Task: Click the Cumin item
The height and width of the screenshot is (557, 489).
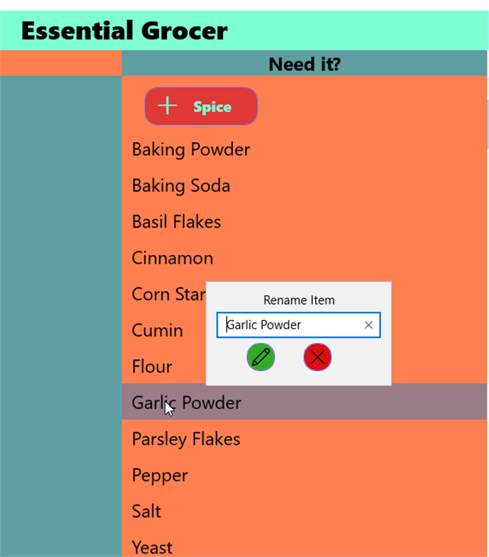Action: [x=157, y=331]
